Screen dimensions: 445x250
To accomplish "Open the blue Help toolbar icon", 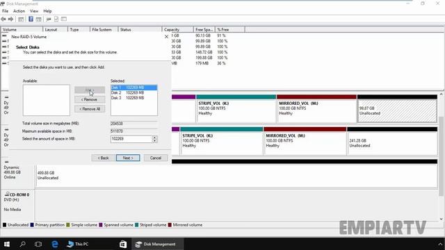I will click(31, 19).
